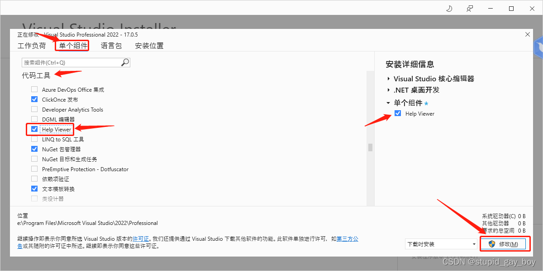The image size is (543, 271).
Task: Open the feedback icon in title bar
Action: (x=470, y=9)
